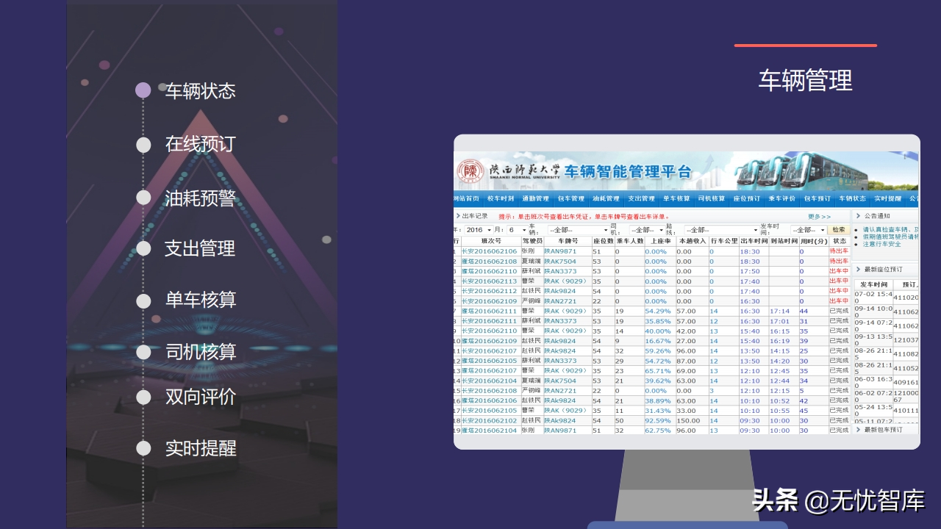Click the 双向评价 circle icon
This screenshot has width=941, height=529.
coord(143,397)
